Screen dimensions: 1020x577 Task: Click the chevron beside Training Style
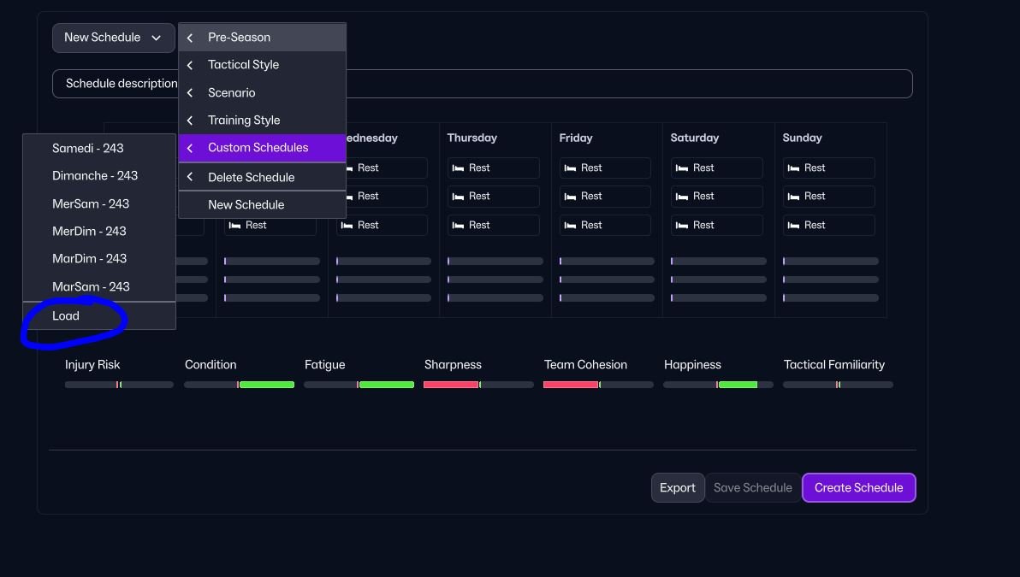point(190,121)
